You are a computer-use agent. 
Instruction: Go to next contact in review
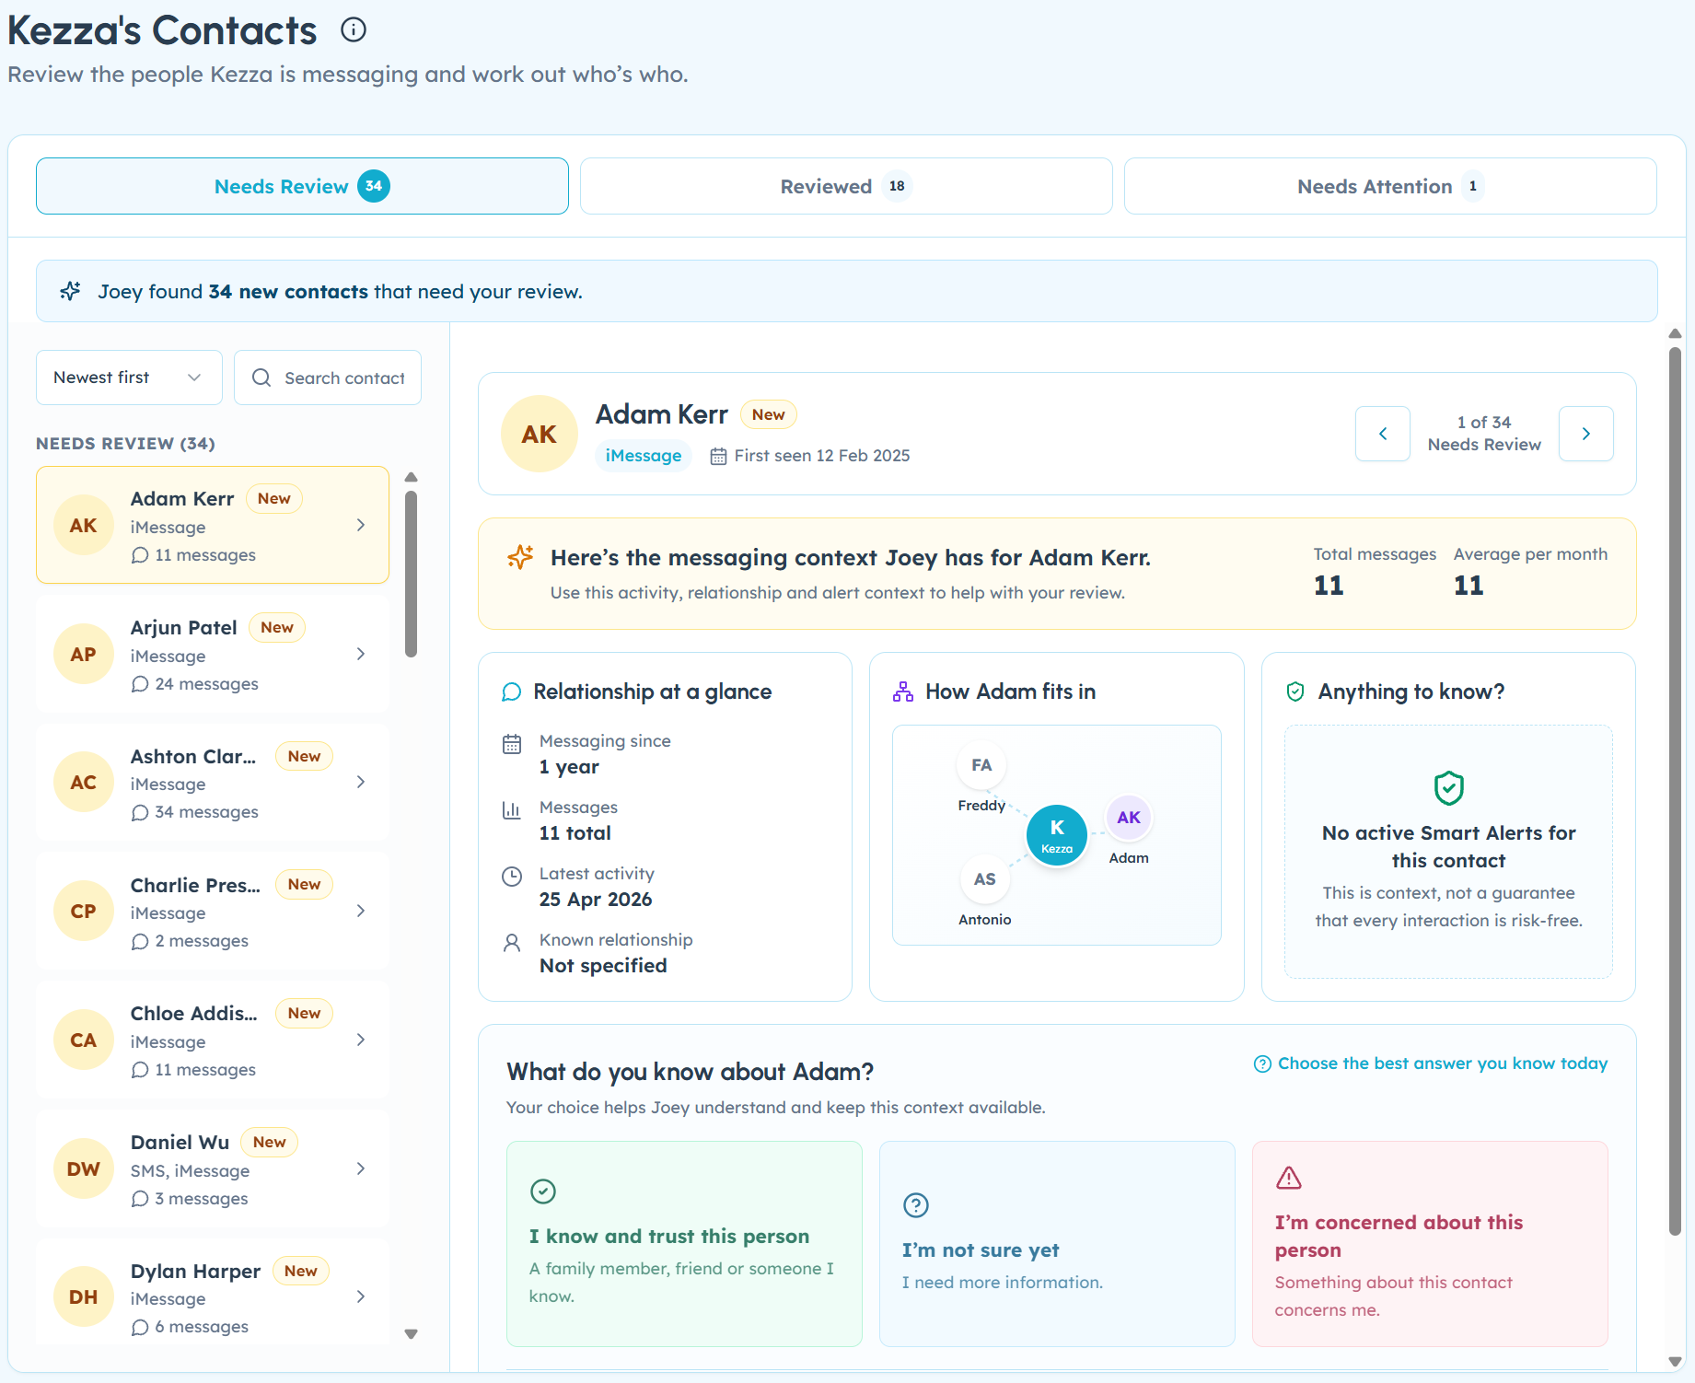[1586, 434]
